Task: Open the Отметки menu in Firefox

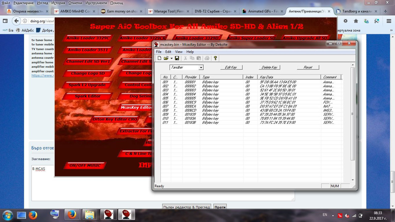Action: (x=75, y=3)
